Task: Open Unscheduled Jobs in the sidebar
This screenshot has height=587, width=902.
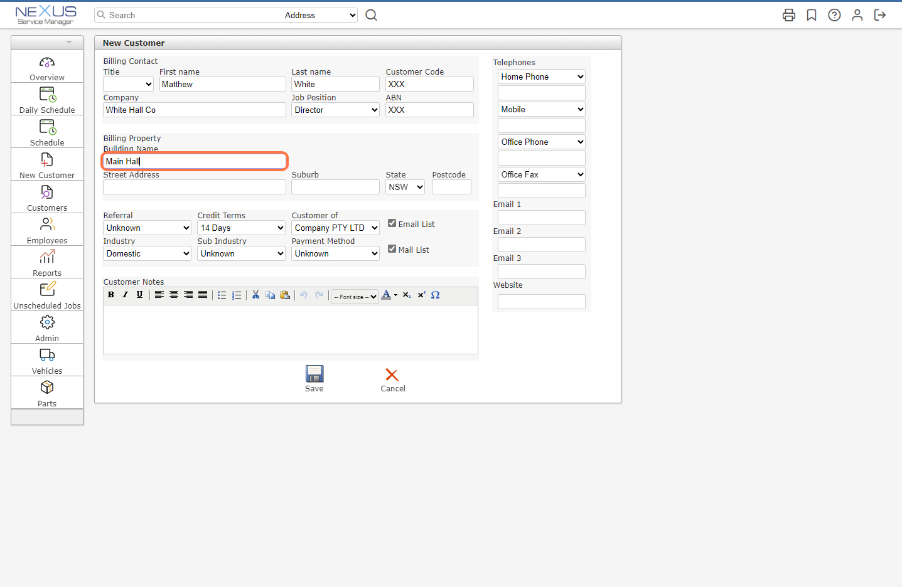Action: pyautogui.click(x=47, y=297)
